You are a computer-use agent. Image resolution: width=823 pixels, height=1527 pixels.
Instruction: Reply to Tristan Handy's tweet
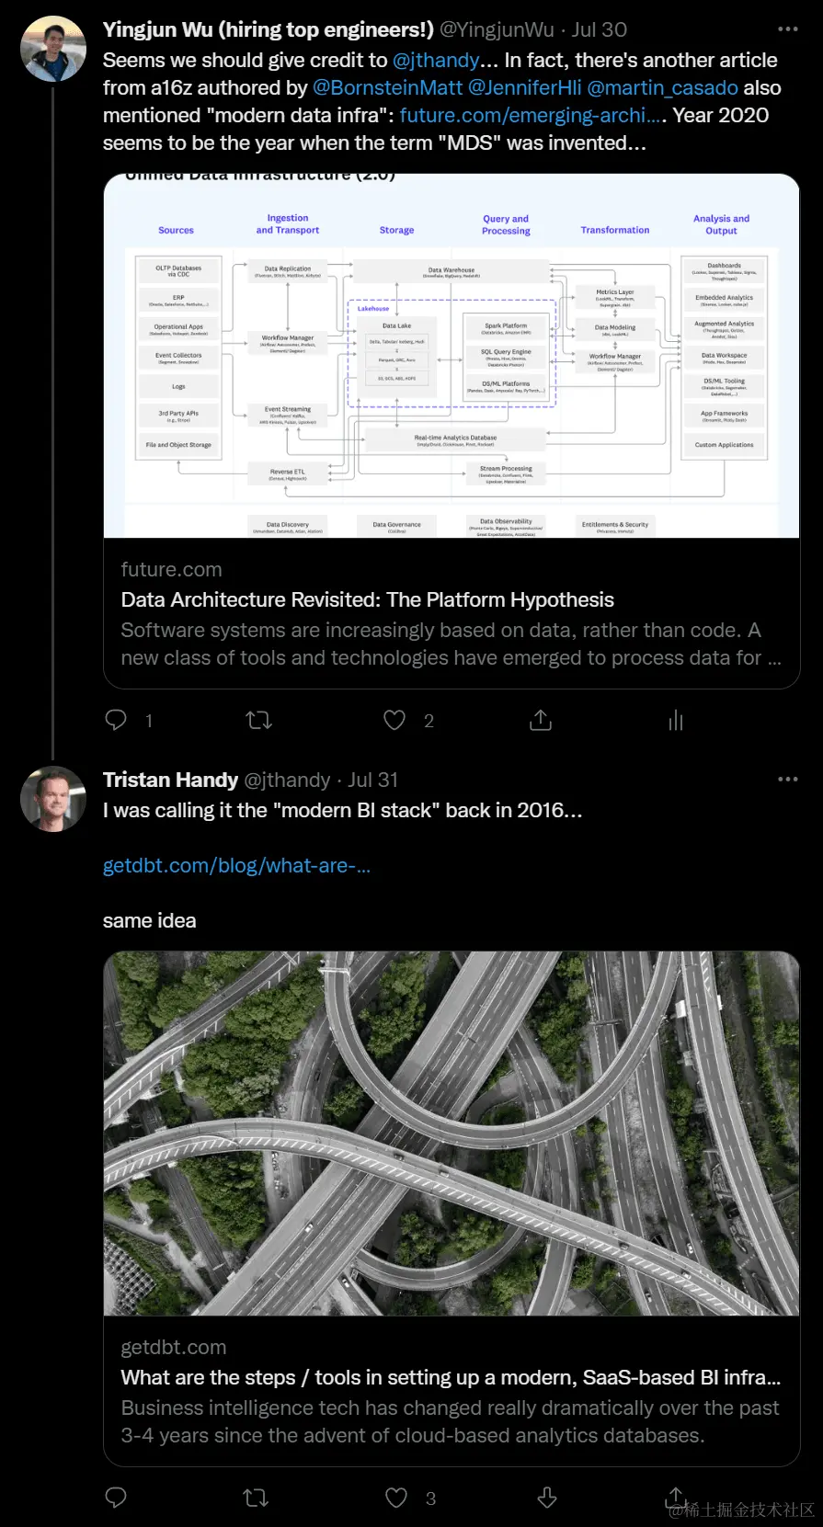pos(117,1498)
